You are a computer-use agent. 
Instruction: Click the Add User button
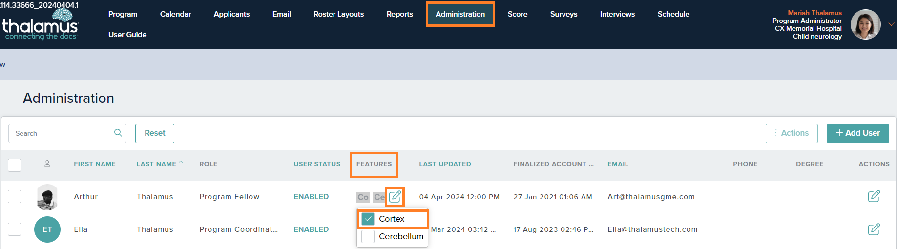858,133
